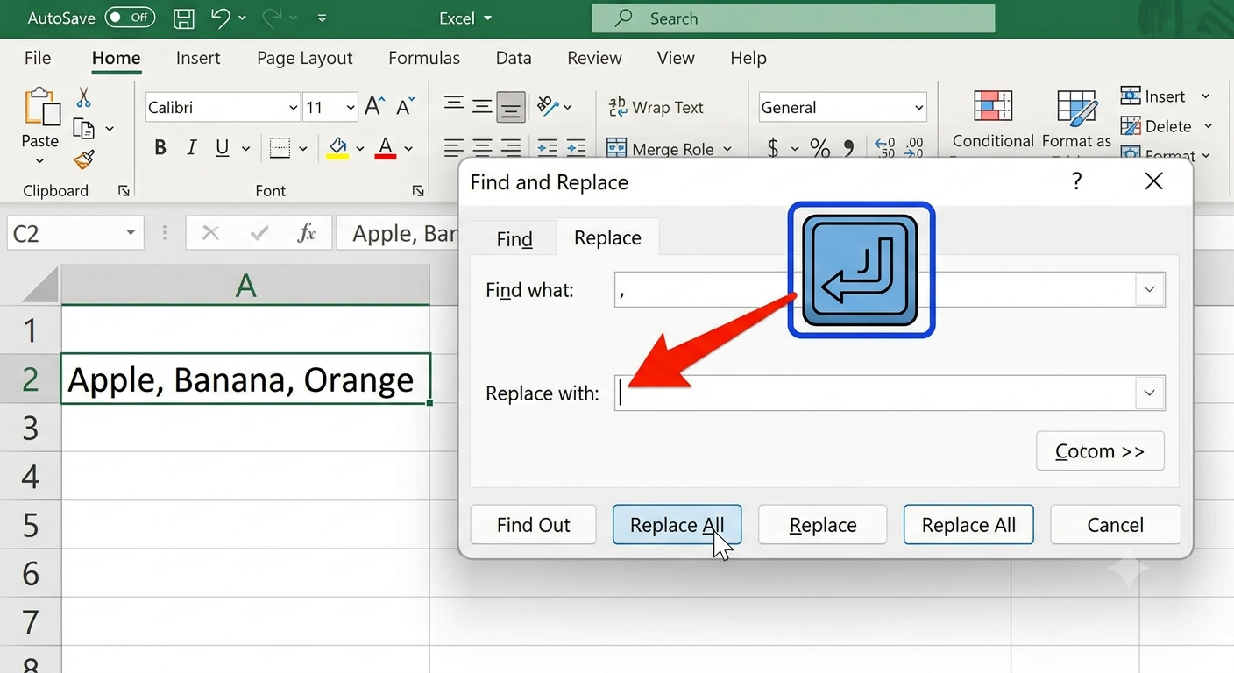The width and height of the screenshot is (1234, 673).
Task: Click formula bar Enter checkmark icon
Action: point(259,233)
